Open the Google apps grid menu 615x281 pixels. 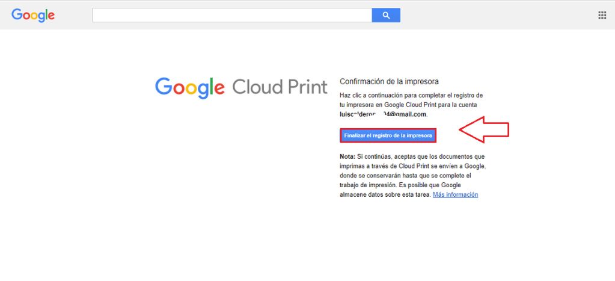[x=602, y=15]
